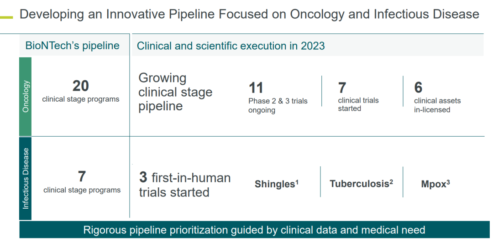Click "clinical stage programs" in Infectious Disease row

coord(82,190)
